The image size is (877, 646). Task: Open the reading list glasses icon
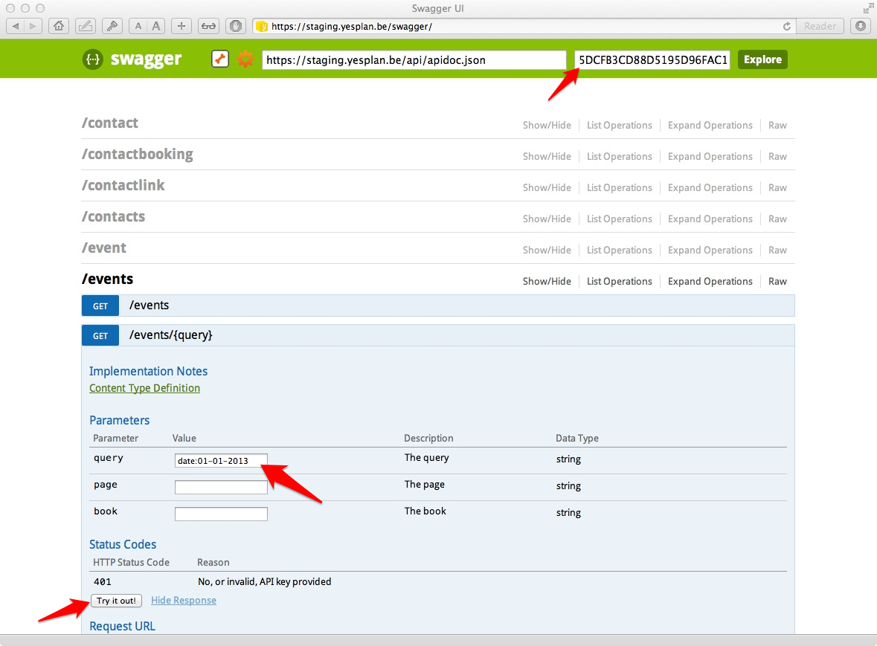pyautogui.click(x=208, y=26)
